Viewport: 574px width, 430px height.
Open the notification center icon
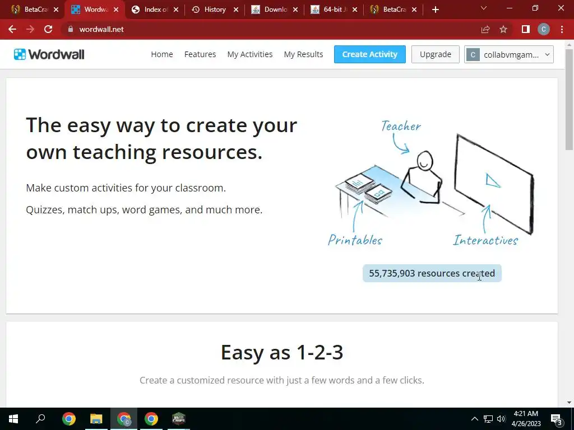557,419
